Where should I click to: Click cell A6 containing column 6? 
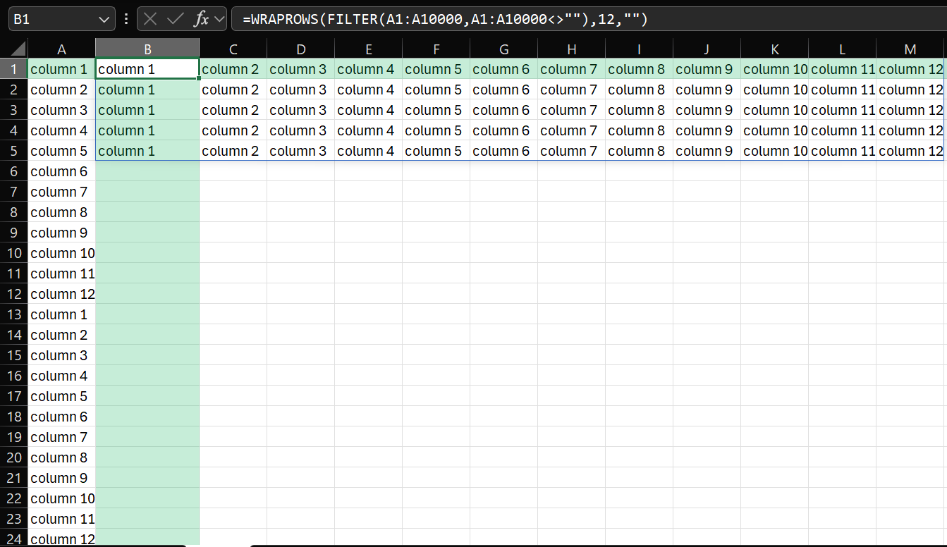[62, 171]
